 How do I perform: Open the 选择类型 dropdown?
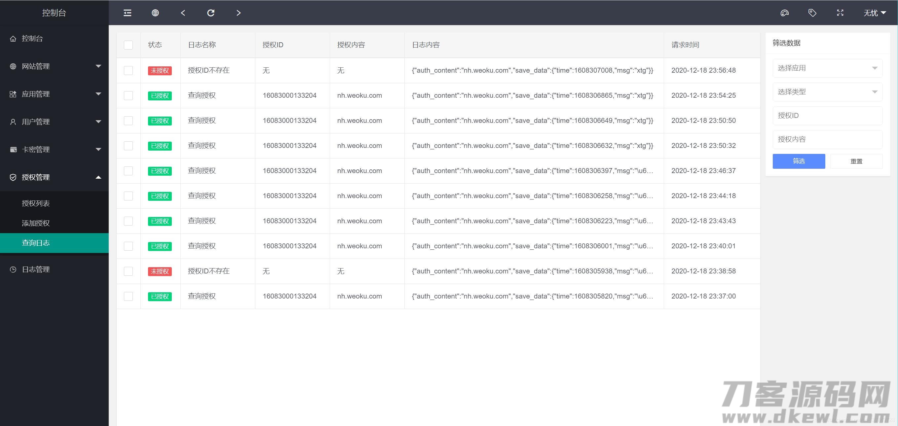tap(827, 91)
